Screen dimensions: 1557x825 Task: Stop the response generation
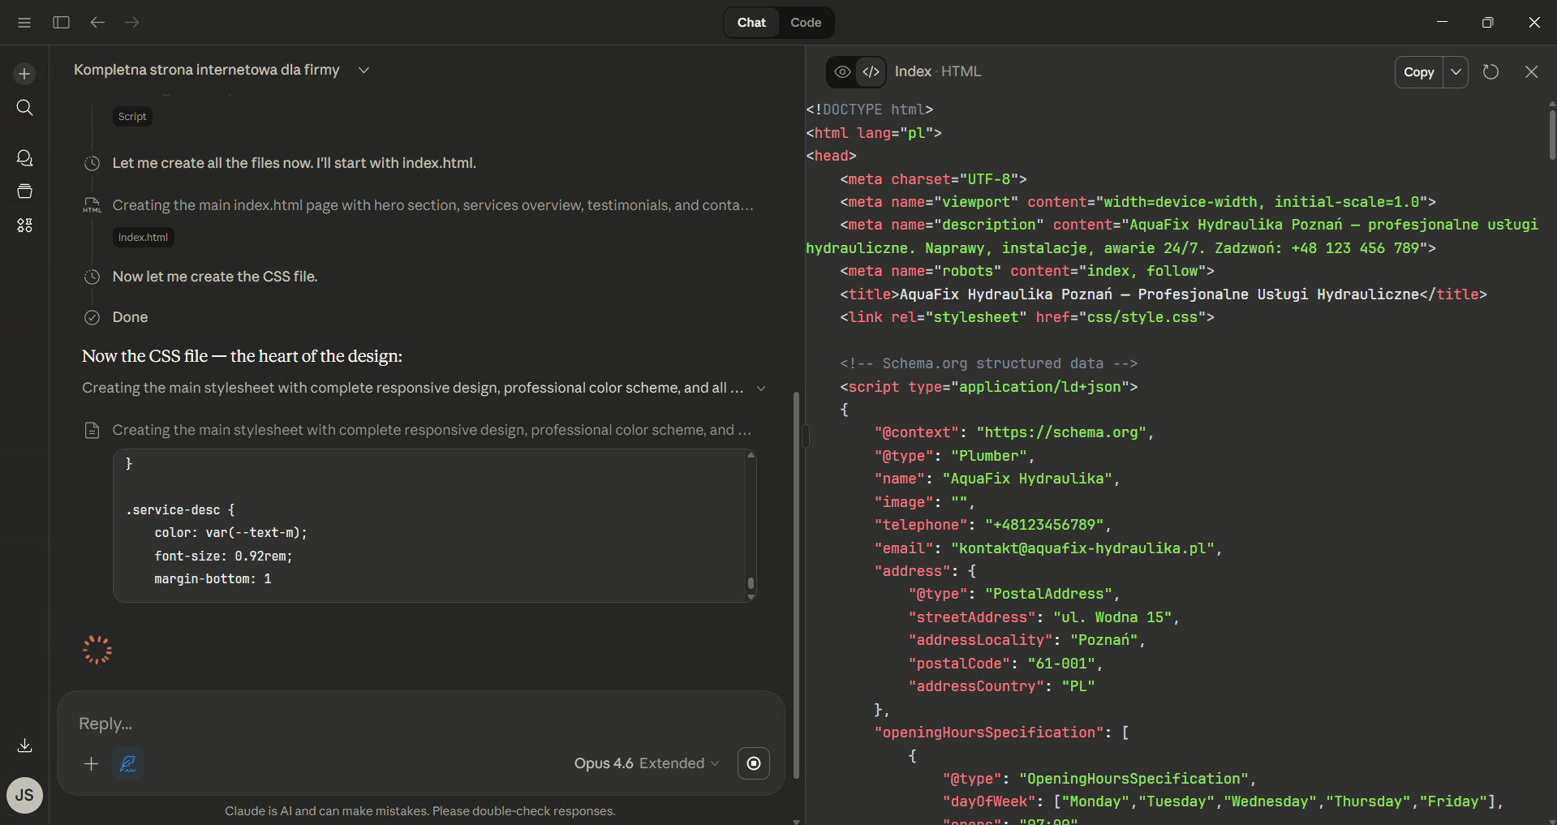click(754, 763)
